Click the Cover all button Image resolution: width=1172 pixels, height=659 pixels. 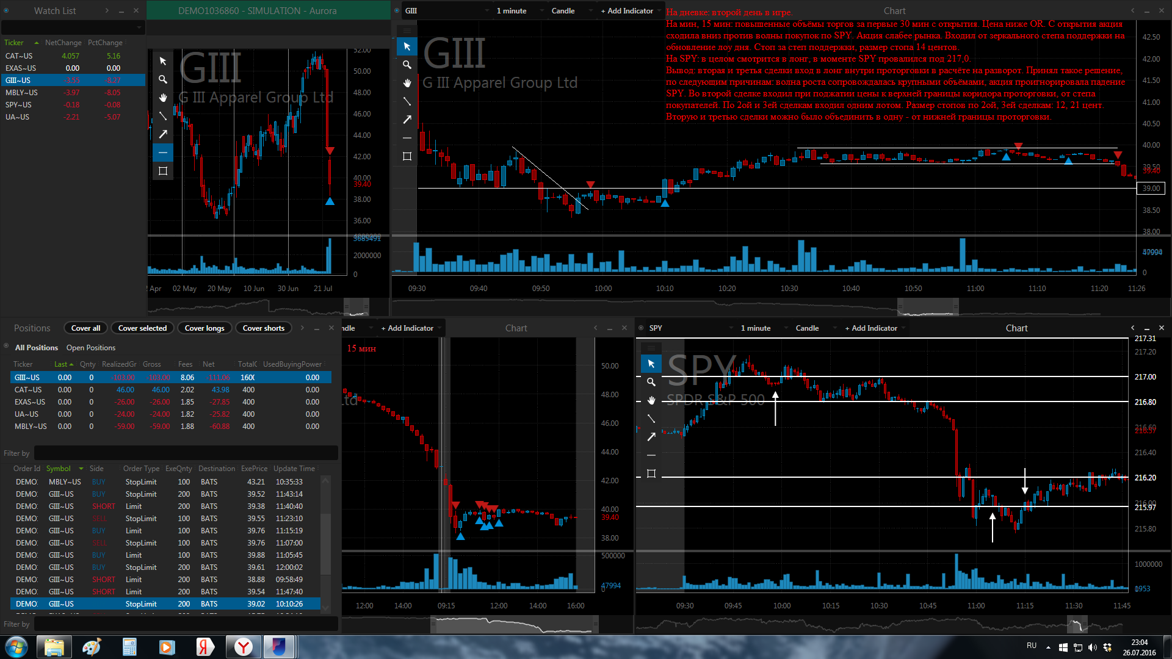point(85,328)
